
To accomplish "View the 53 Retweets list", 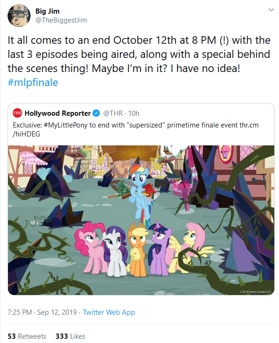I will tap(27, 336).
